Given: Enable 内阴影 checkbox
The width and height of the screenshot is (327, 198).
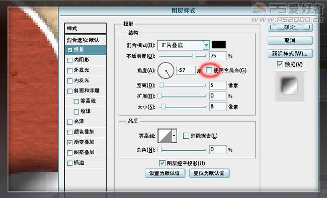Looking at the screenshot, I should coord(70,60).
